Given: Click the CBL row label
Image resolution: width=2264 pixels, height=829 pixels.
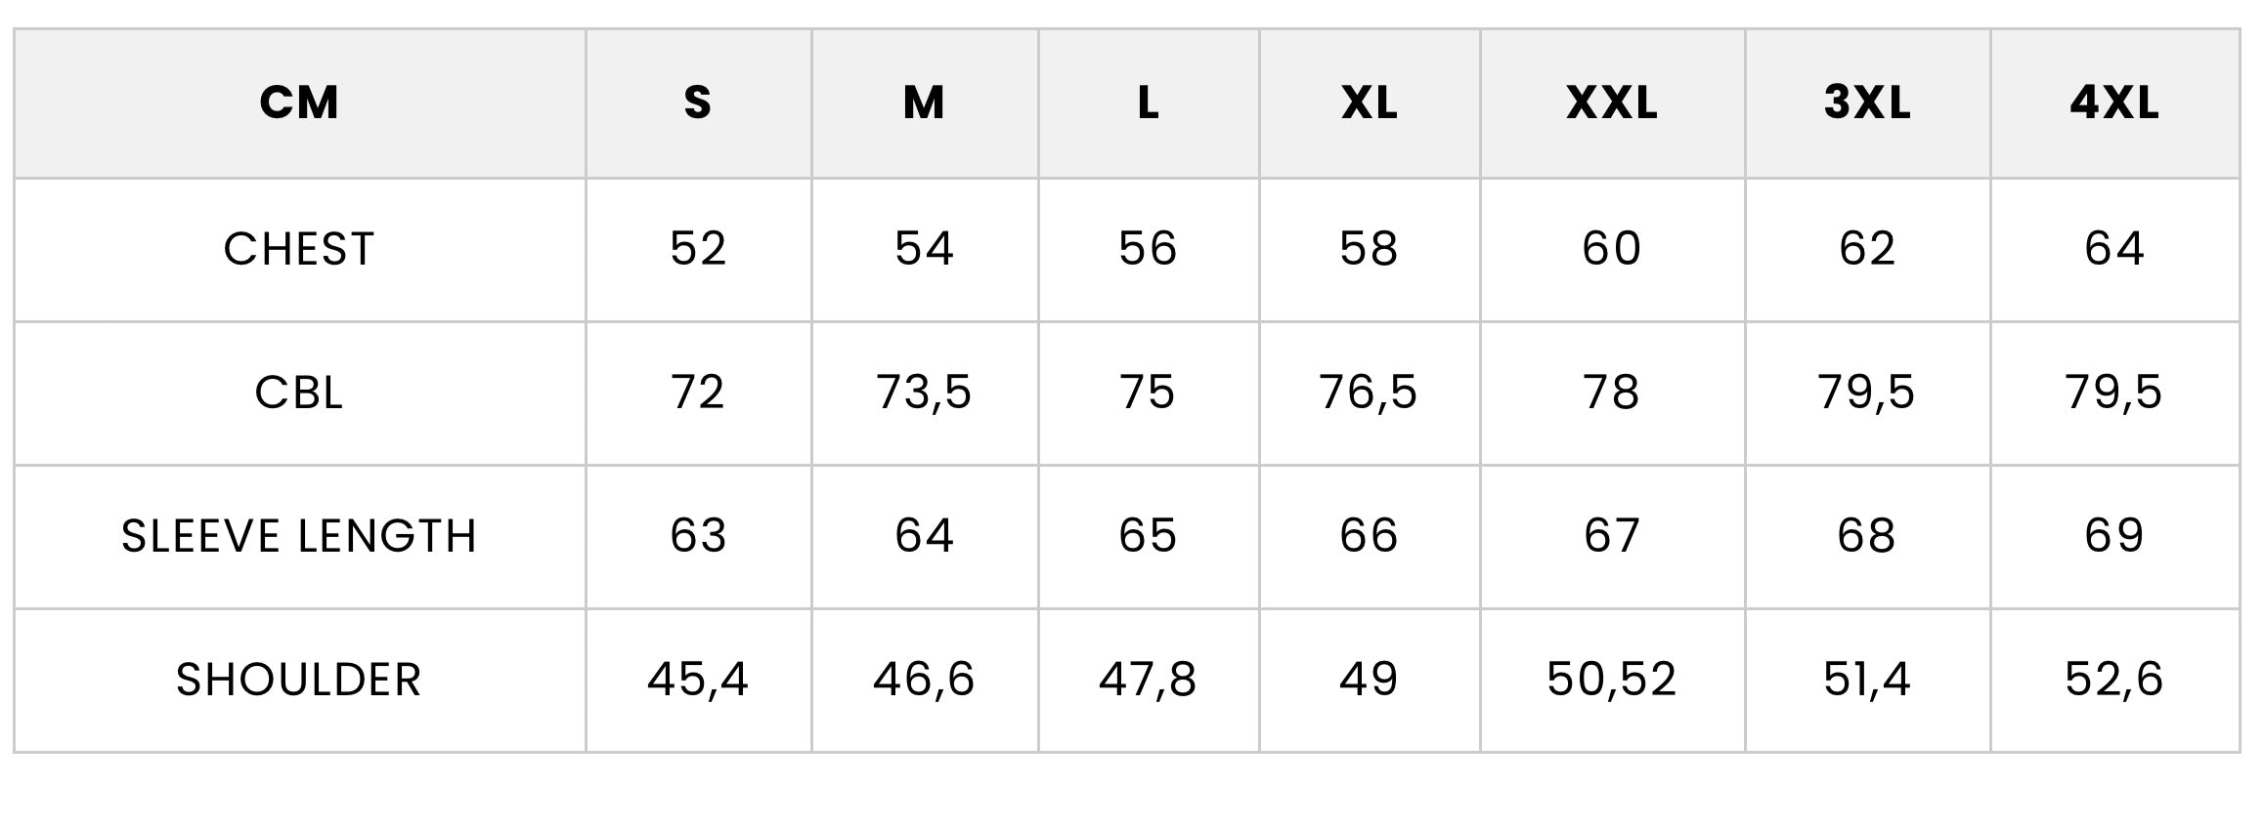Looking at the screenshot, I should tap(299, 393).
